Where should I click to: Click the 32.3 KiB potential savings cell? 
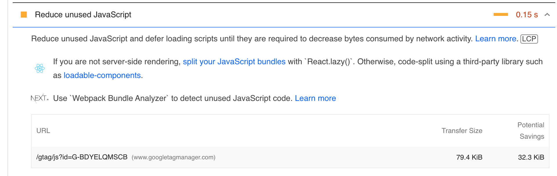pyautogui.click(x=531, y=157)
